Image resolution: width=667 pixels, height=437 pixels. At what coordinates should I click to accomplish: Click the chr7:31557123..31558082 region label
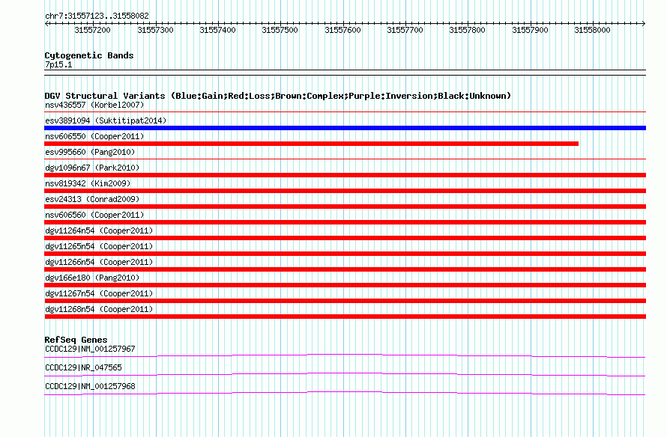(97, 16)
